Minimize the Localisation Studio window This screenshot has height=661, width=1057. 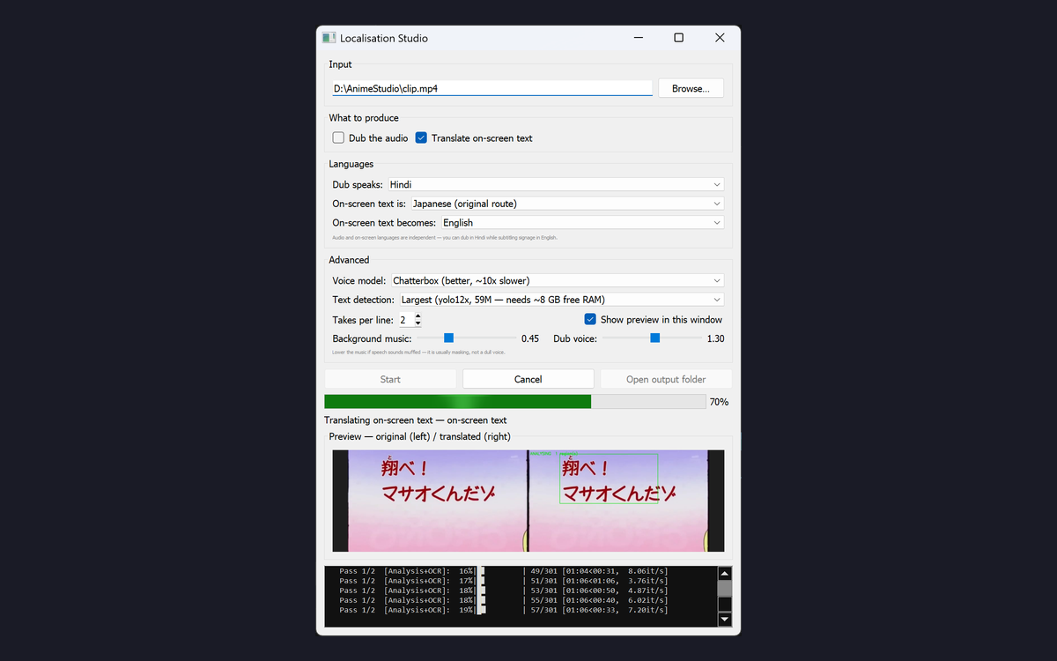638,38
